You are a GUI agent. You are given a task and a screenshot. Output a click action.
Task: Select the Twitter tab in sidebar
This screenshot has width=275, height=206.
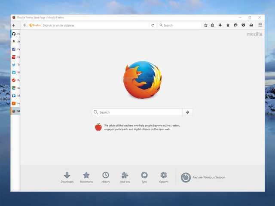15,65
